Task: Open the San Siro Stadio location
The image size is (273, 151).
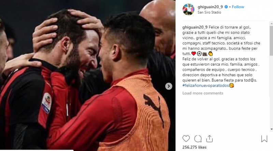Action: tap(209, 12)
